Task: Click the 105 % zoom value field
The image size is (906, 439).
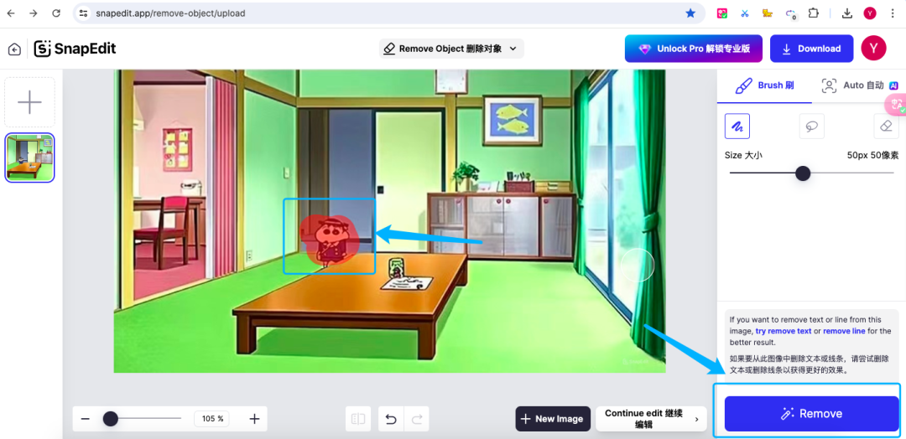Action: click(x=212, y=419)
